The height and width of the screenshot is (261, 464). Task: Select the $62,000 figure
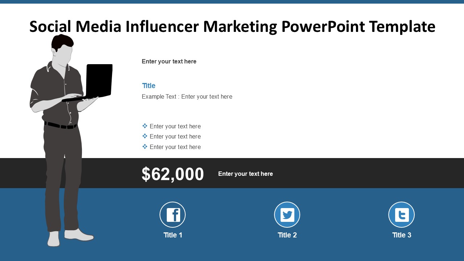(173, 174)
